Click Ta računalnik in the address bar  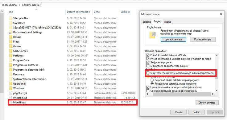[x=10, y=5]
